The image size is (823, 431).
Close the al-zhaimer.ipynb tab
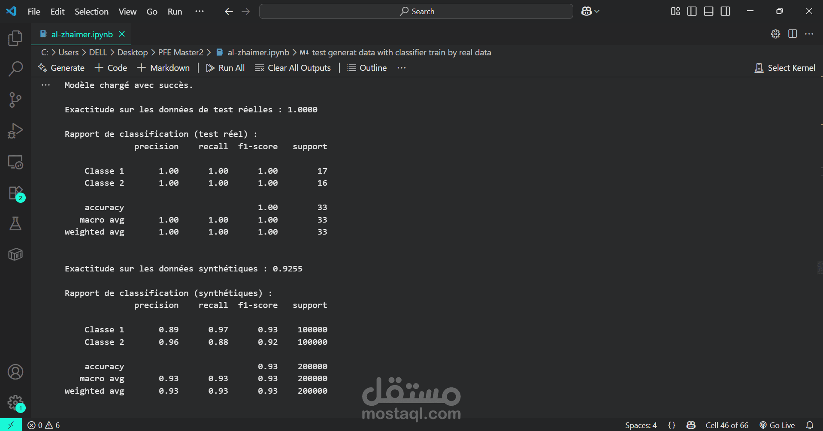click(122, 34)
